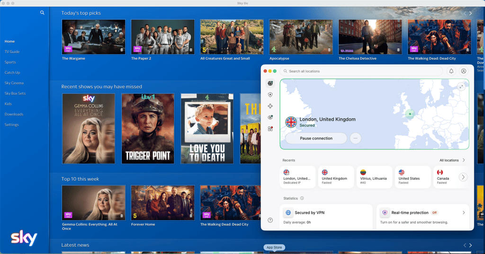Open Forever Home in Top 10 this week

click(163, 203)
